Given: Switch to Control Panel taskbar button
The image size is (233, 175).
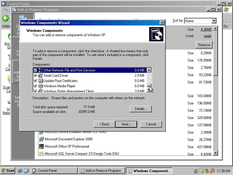Looking at the screenshot, I should click(54, 171).
